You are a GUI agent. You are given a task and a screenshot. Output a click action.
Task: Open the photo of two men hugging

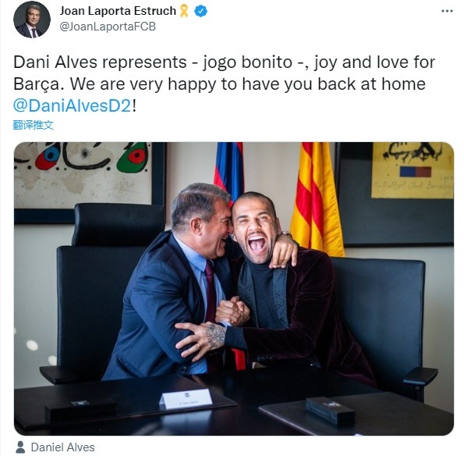click(x=234, y=289)
